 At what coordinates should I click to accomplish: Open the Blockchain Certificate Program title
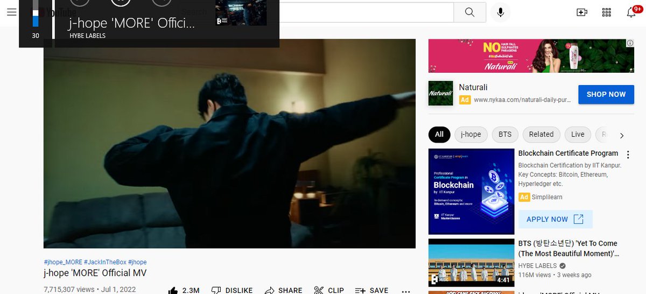coord(568,153)
